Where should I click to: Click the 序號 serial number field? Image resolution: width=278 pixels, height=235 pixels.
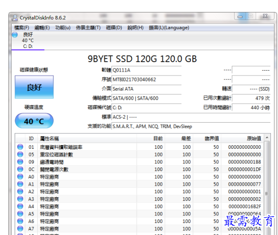tap(146, 80)
